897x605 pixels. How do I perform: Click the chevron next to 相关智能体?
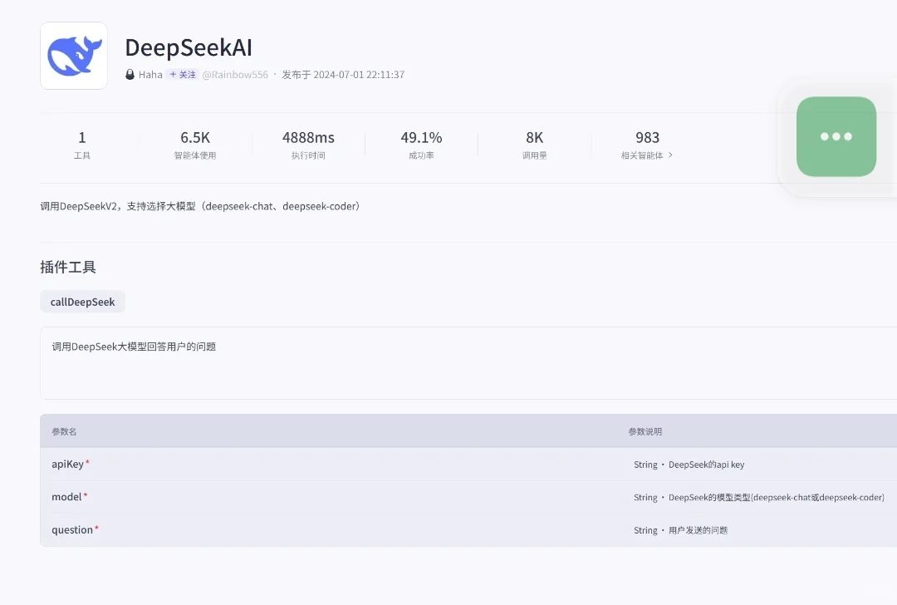tap(670, 155)
